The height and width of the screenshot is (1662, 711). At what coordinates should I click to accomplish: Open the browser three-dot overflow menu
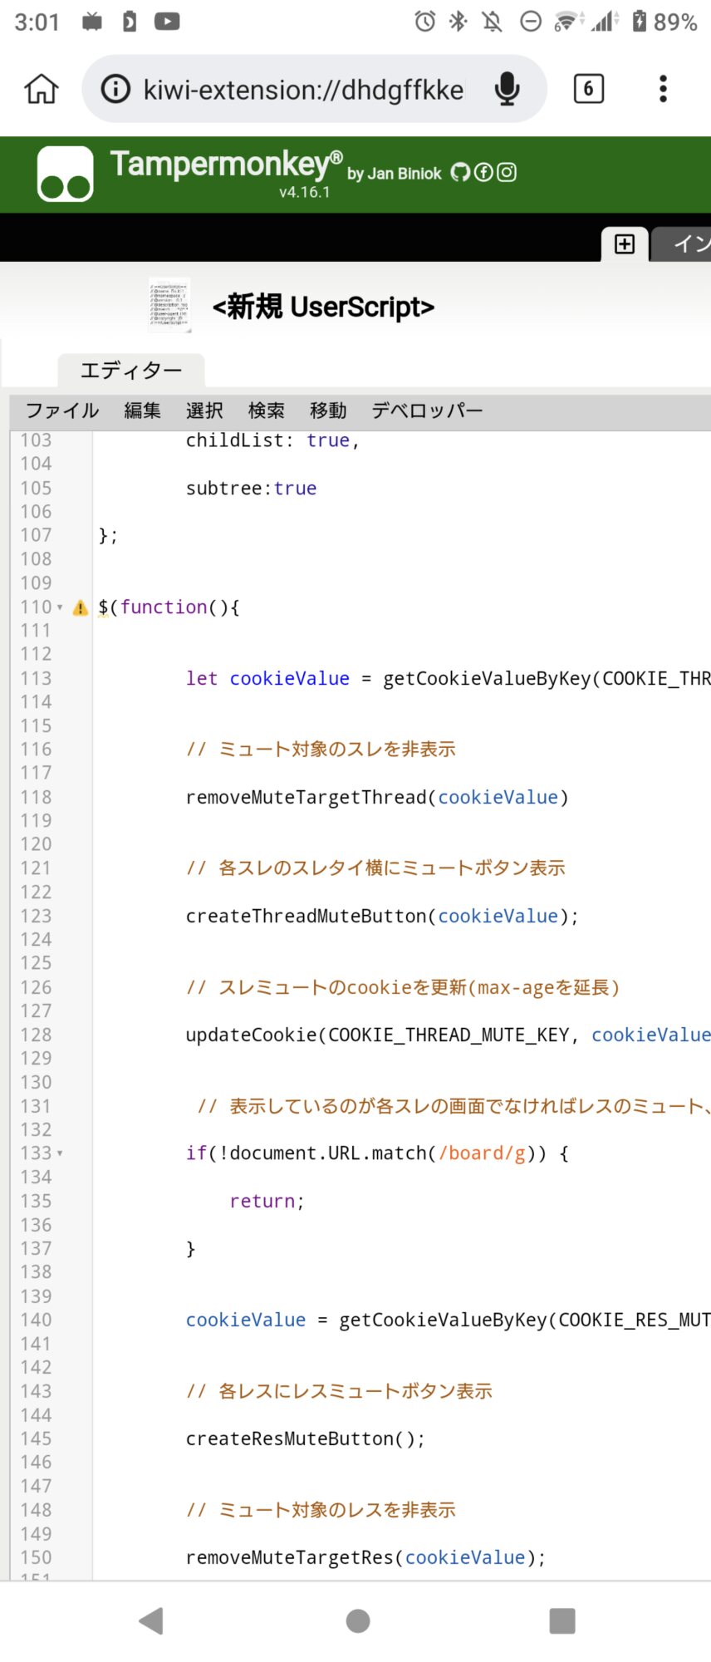(x=662, y=89)
